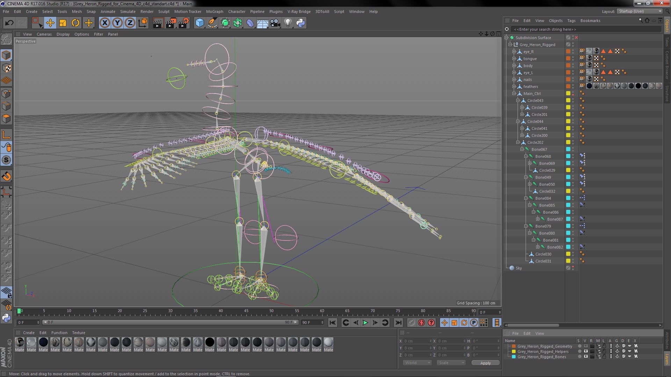Screen dimensions: 671x377
Task: Collapse the Subdivision Surface tree node
Action: tap(506, 38)
